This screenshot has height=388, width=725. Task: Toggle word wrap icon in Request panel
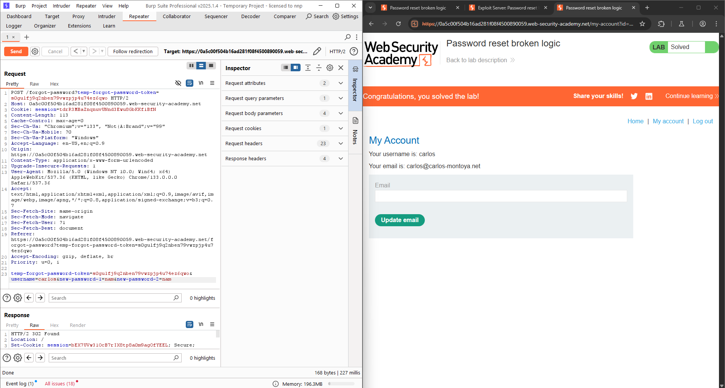pos(190,83)
